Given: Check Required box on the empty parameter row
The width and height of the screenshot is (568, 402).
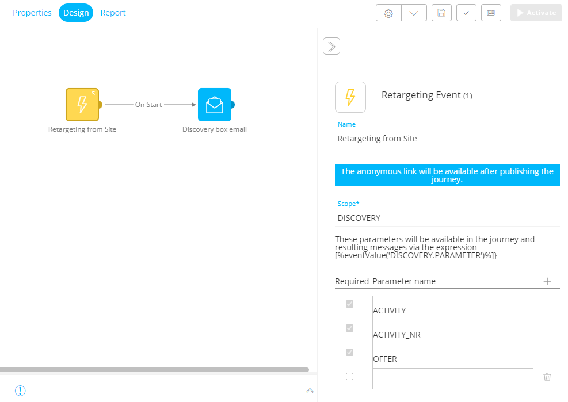Looking at the screenshot, I should 349,377.
